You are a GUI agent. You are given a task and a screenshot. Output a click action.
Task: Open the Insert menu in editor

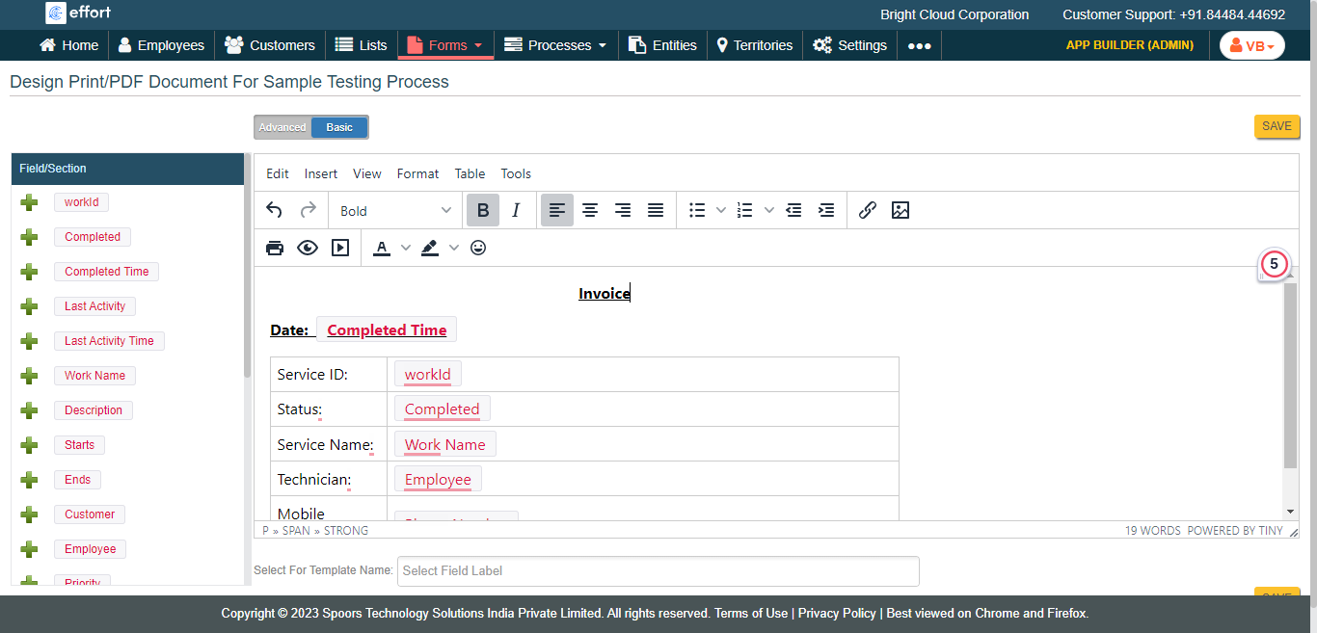point(321,173)
